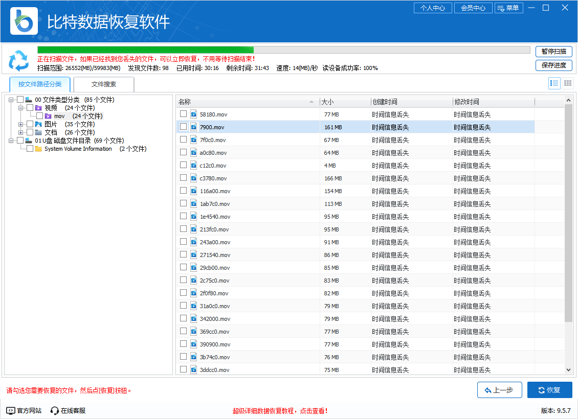578x419 pixels.
Task: Switch to the 文件搜索 tab
Action: 104,84
